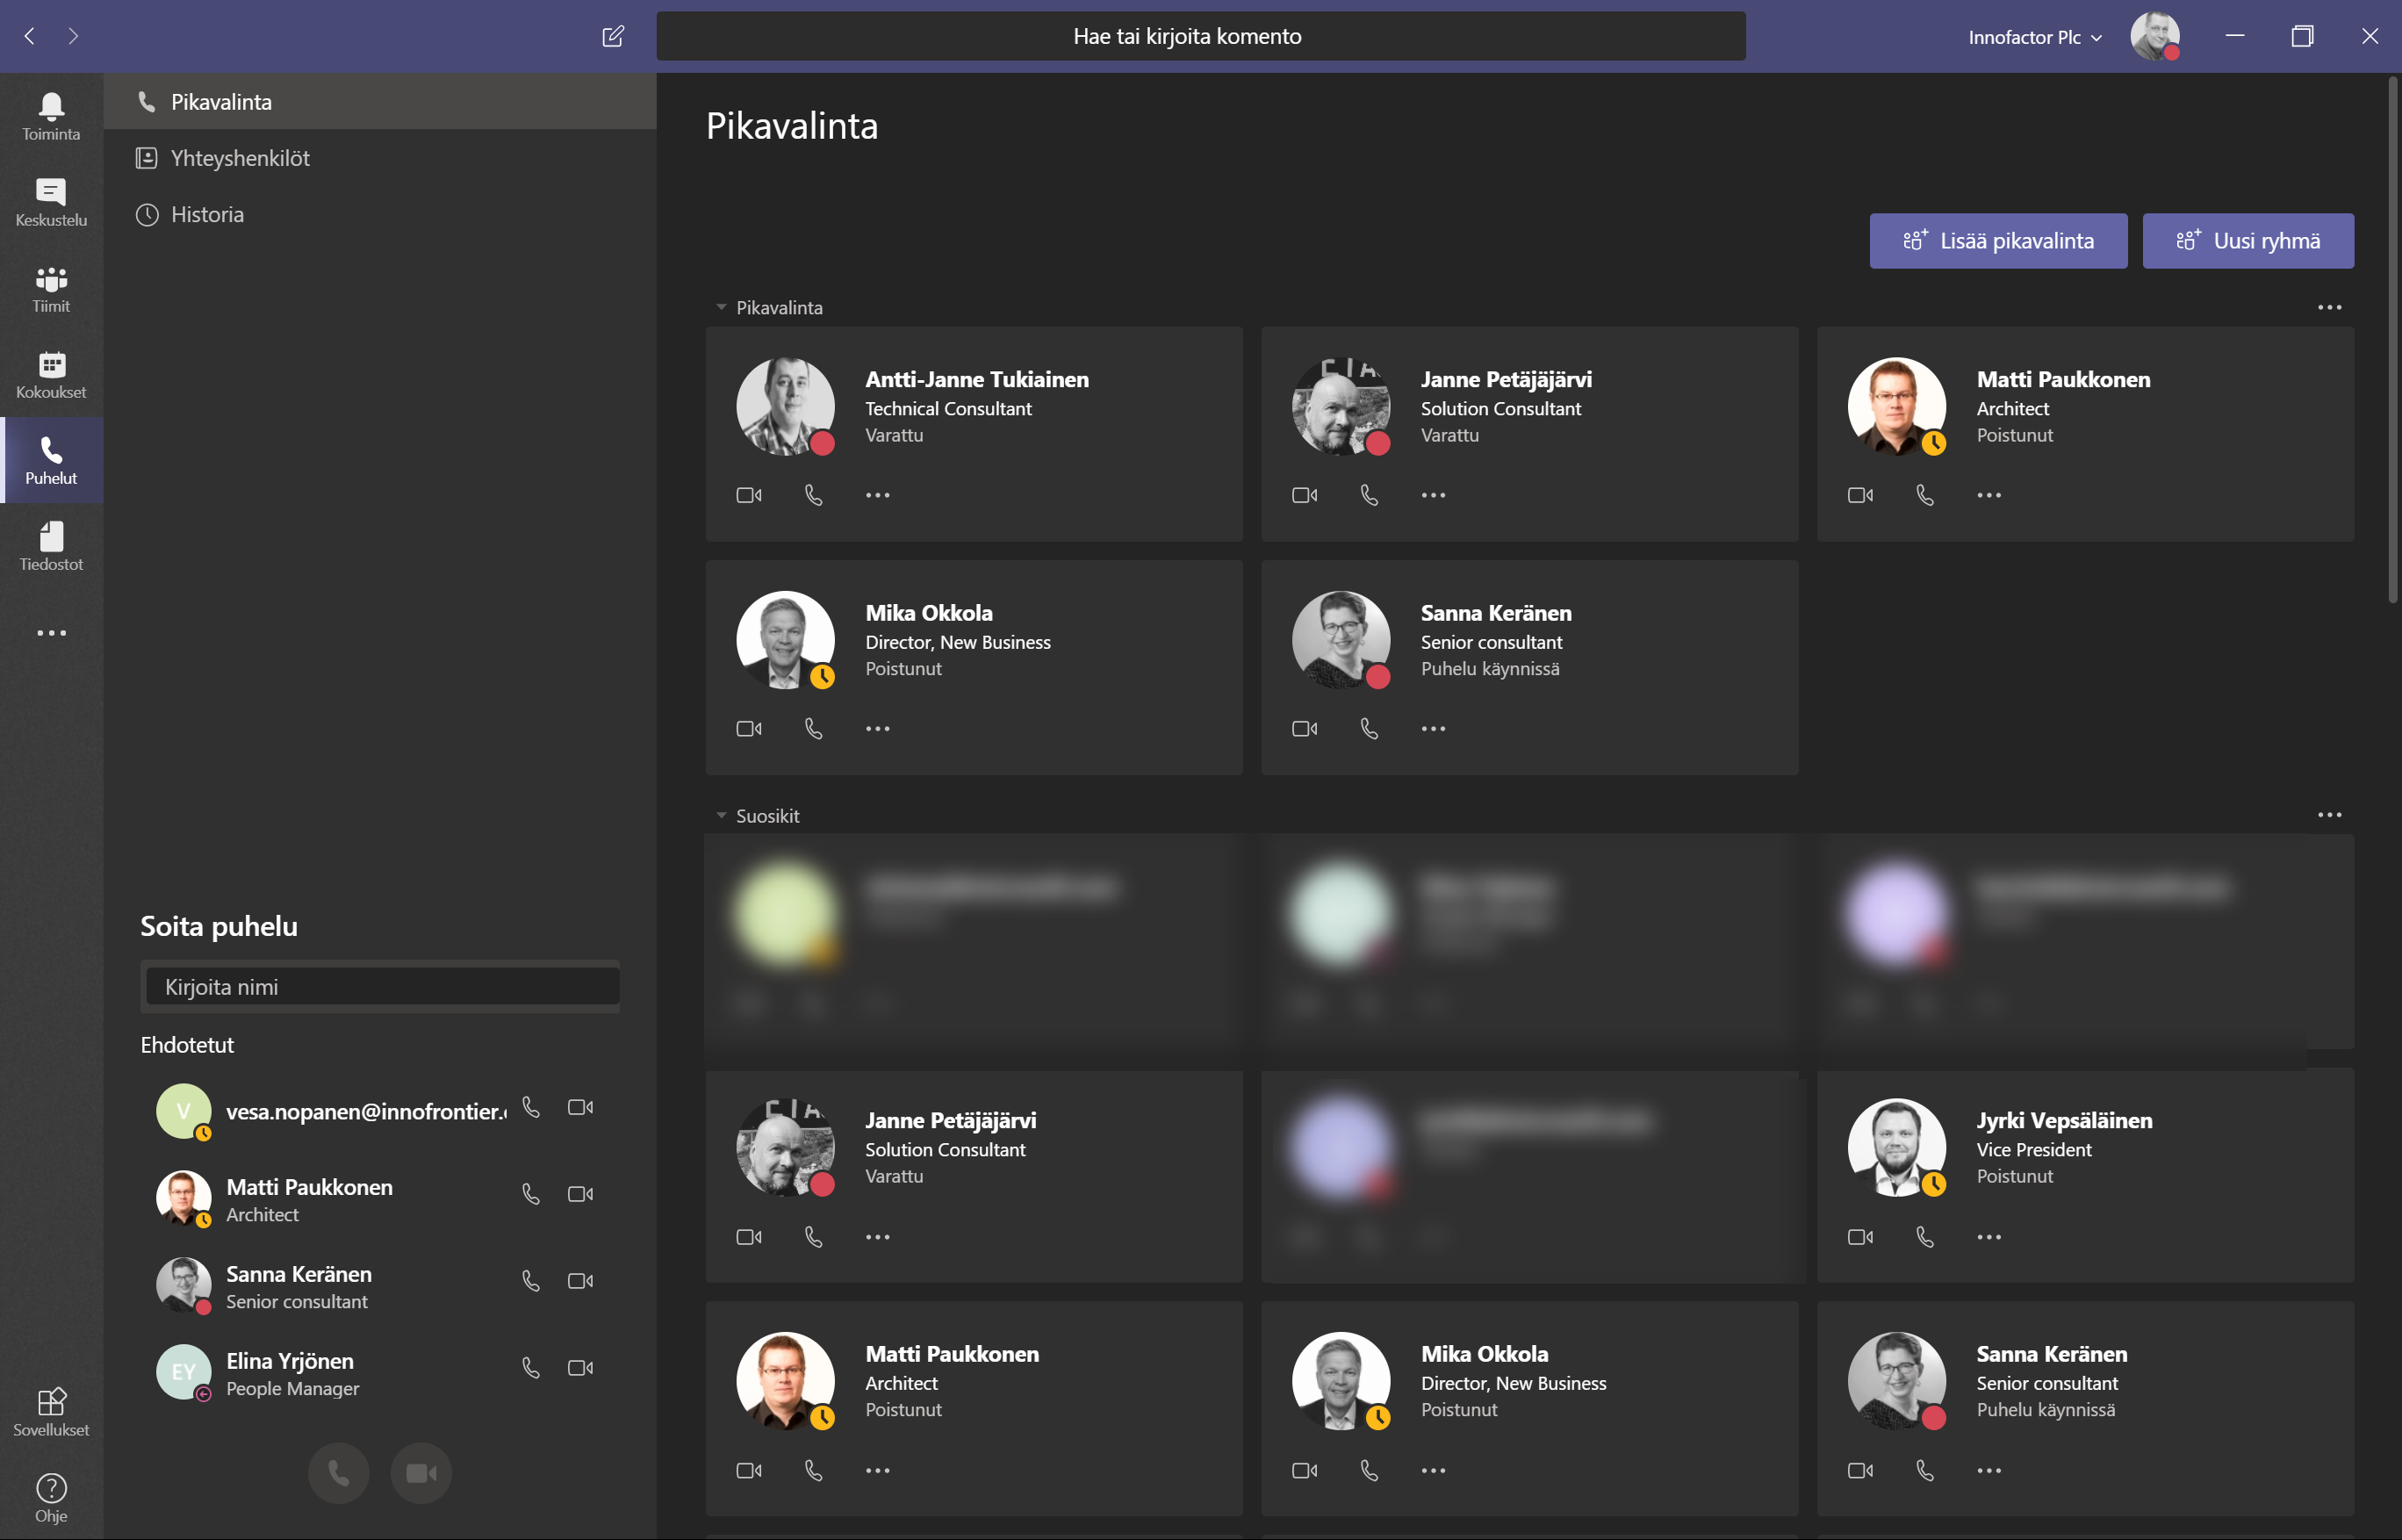Open Sovellukset apps icon
This screenshot has width=2402, height=1540.
point(51,1410)
